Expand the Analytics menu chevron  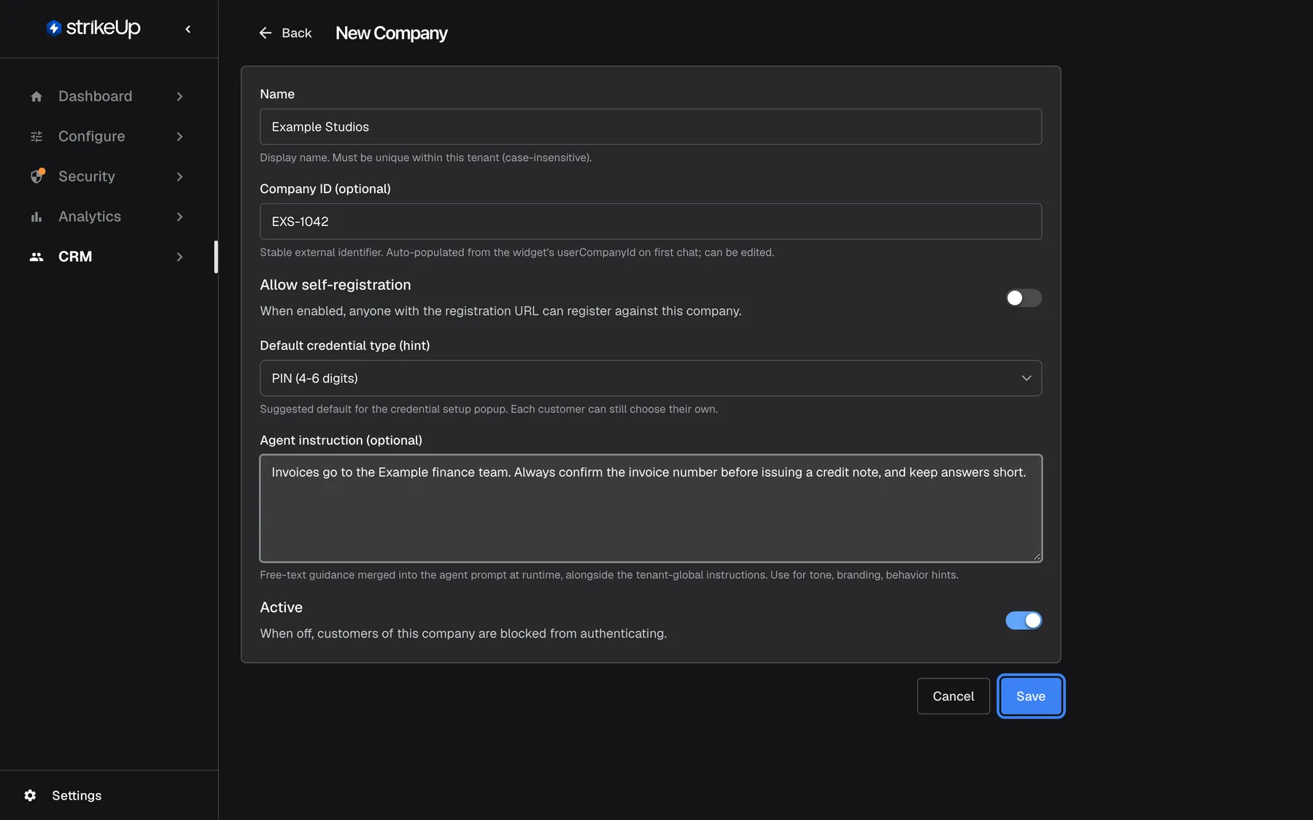tap(179, 216)
